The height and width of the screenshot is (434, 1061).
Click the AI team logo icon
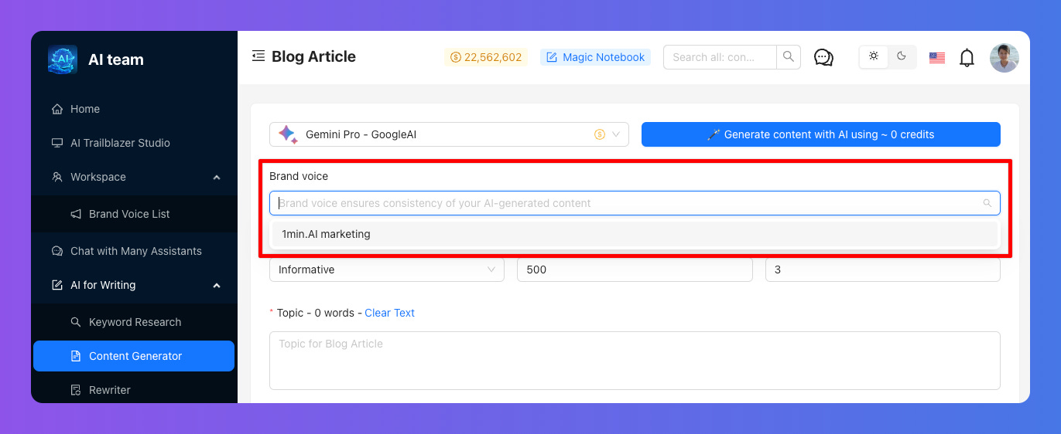63,59
